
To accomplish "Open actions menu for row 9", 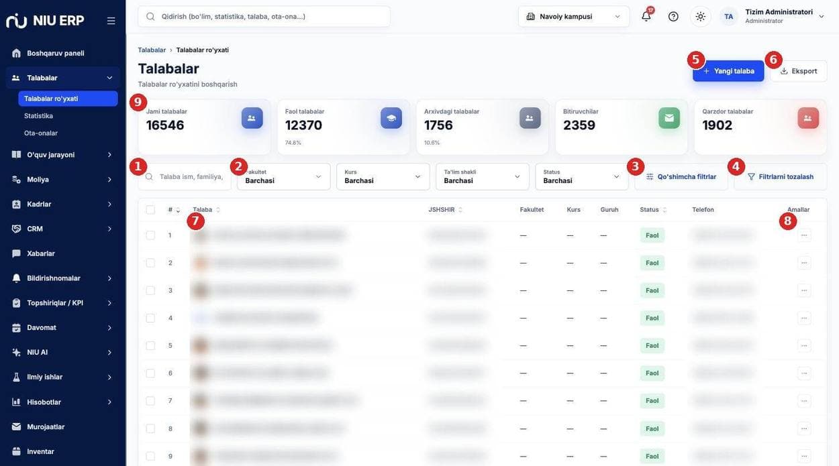I will click(x=804, y=456).
